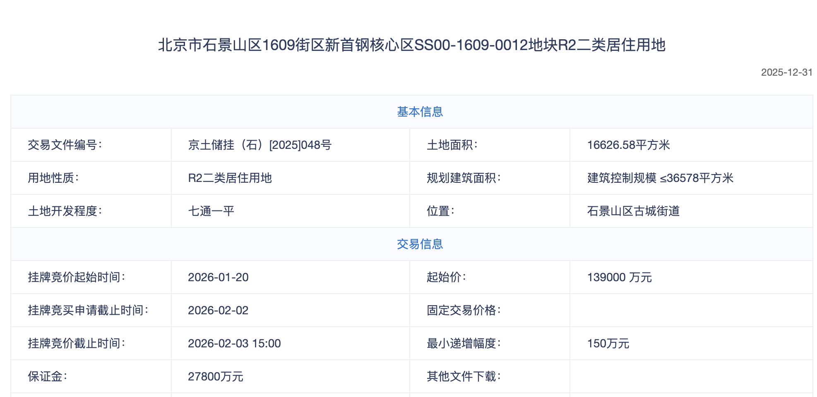Click the deposit amount 27800万元

[215, 376]
